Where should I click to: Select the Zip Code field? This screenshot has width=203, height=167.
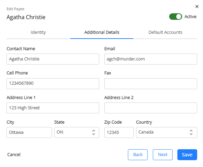click(119, 133)
